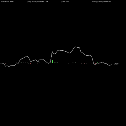
Task: Click the 42.39 value label
Action: coord(116,64)
